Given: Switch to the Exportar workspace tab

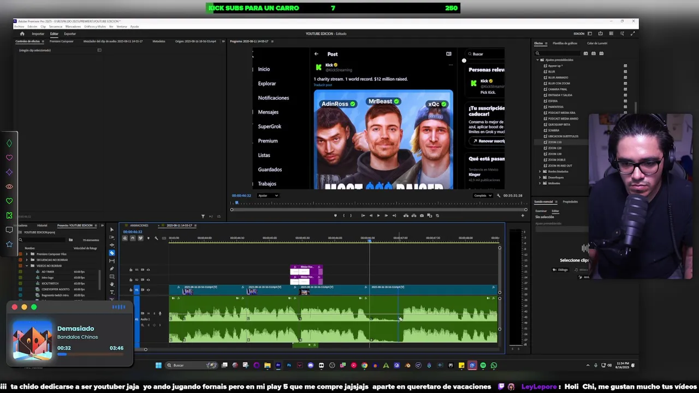Looking at the screenshot, I should click(70, 34).
